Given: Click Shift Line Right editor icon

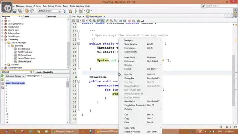Looking at the screenshot, I should pyautogui.click(x=125, y=21).
